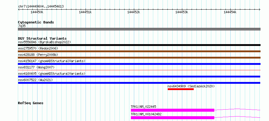Click the TPK1 NM_022445 intron line

(238, 110)
